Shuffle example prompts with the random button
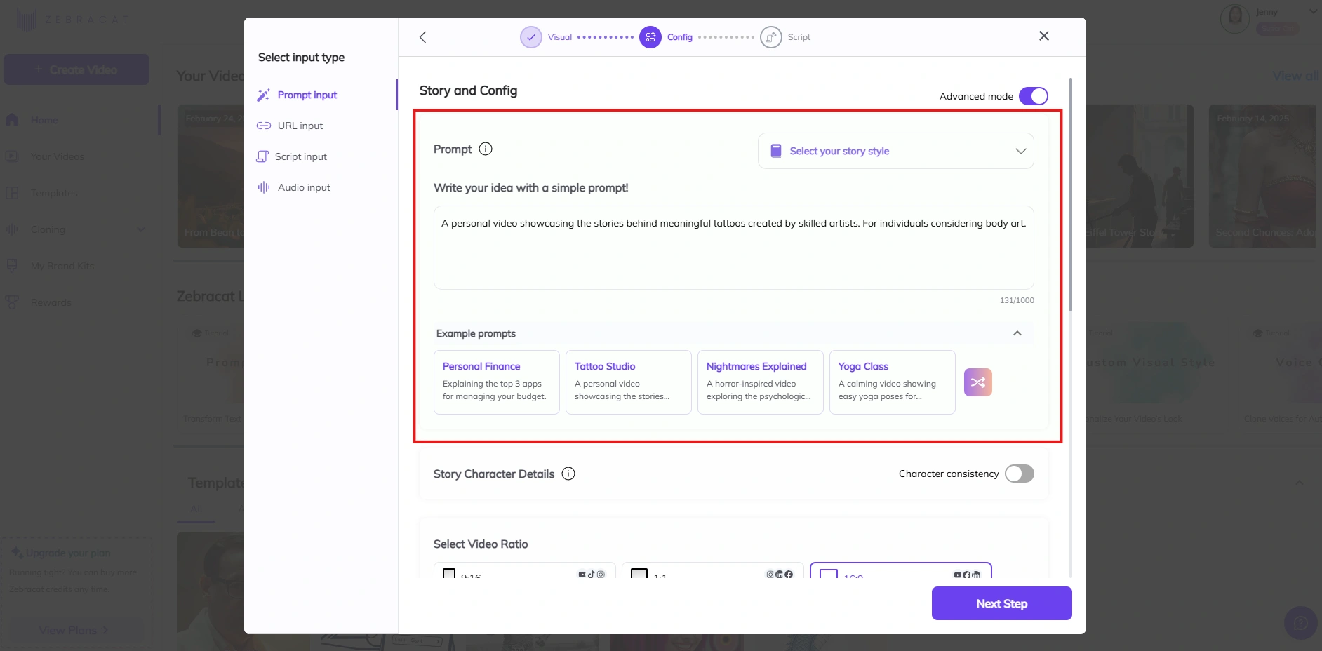This screenshot has height=651, width=1322. 978,382
